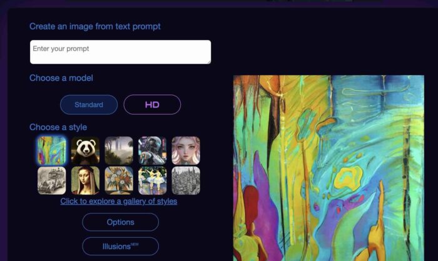Image resolution: width=438 pixels, height=261 pixels.
Task: Switch to the Standard model
Action: coord(89,105)
